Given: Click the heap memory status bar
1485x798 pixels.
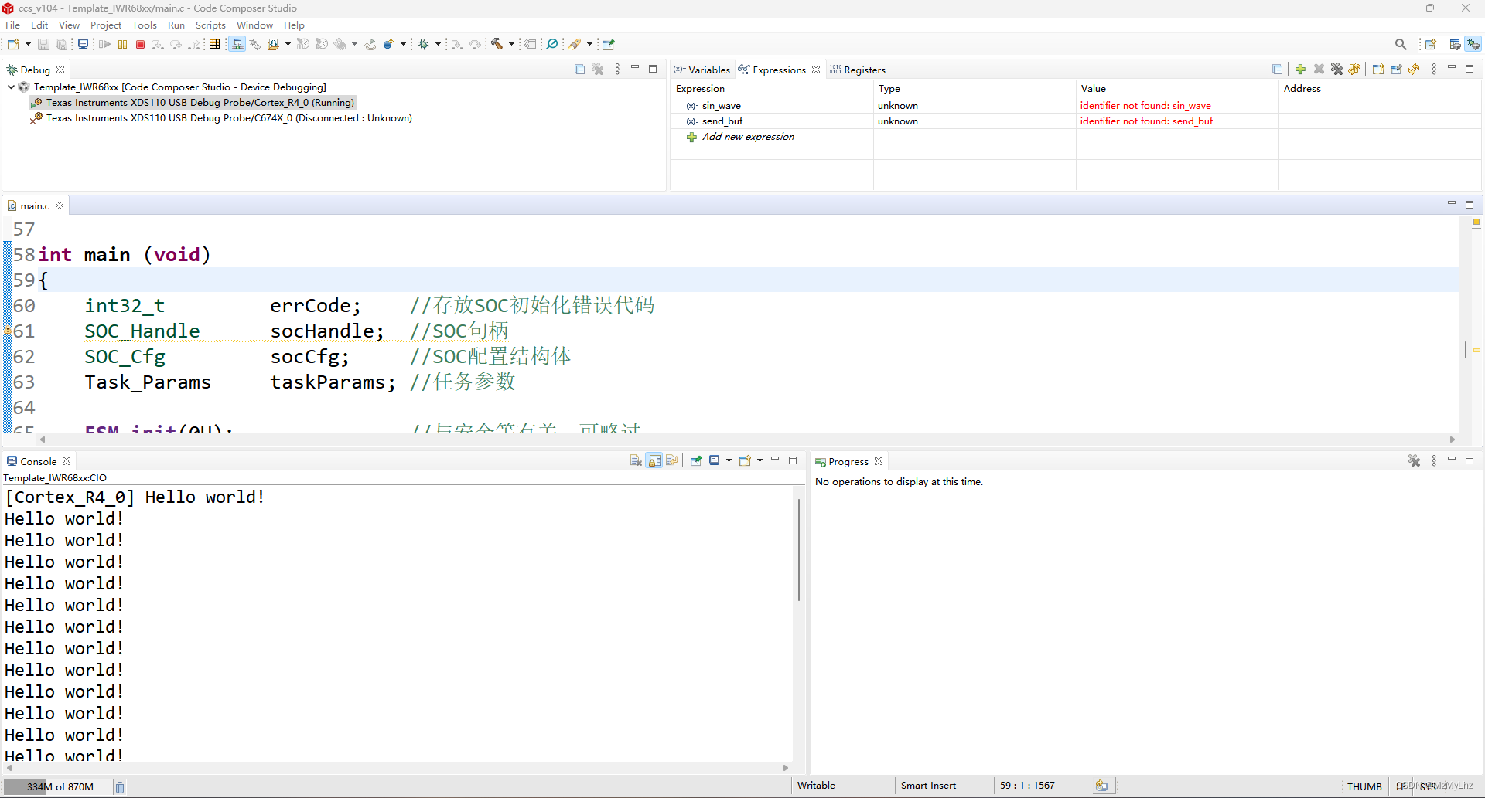Looking at the screenshot, I should coord(59,787).
